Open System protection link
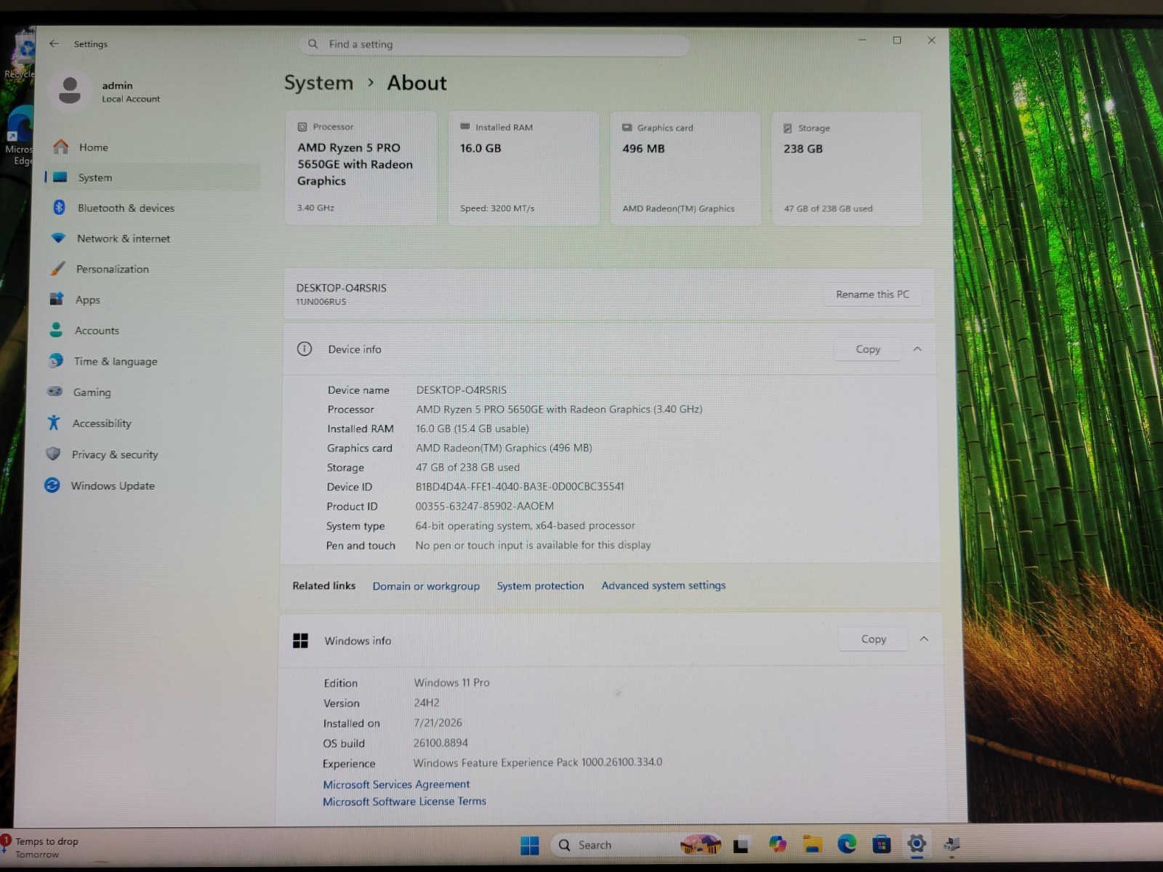Screen dimensions: 1163x872 pyautogui.click(x=540, y=586)
